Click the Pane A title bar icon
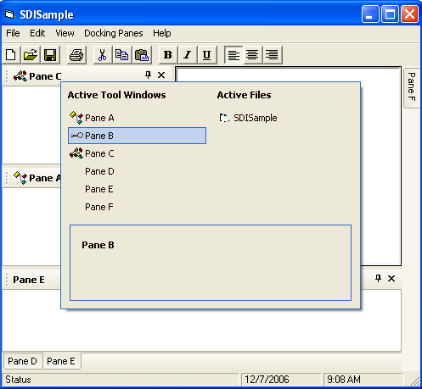 (20, 178)
